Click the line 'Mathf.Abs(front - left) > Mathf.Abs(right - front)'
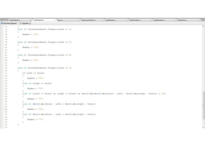This screenshot has width=205, height=146. click(59, 104)
